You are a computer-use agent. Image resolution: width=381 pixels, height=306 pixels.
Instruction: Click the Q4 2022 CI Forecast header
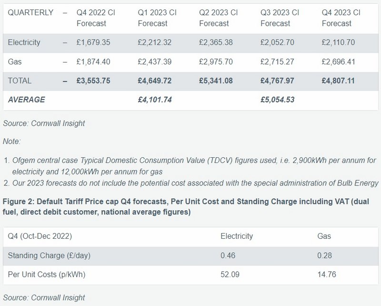[x=96, y=18]
